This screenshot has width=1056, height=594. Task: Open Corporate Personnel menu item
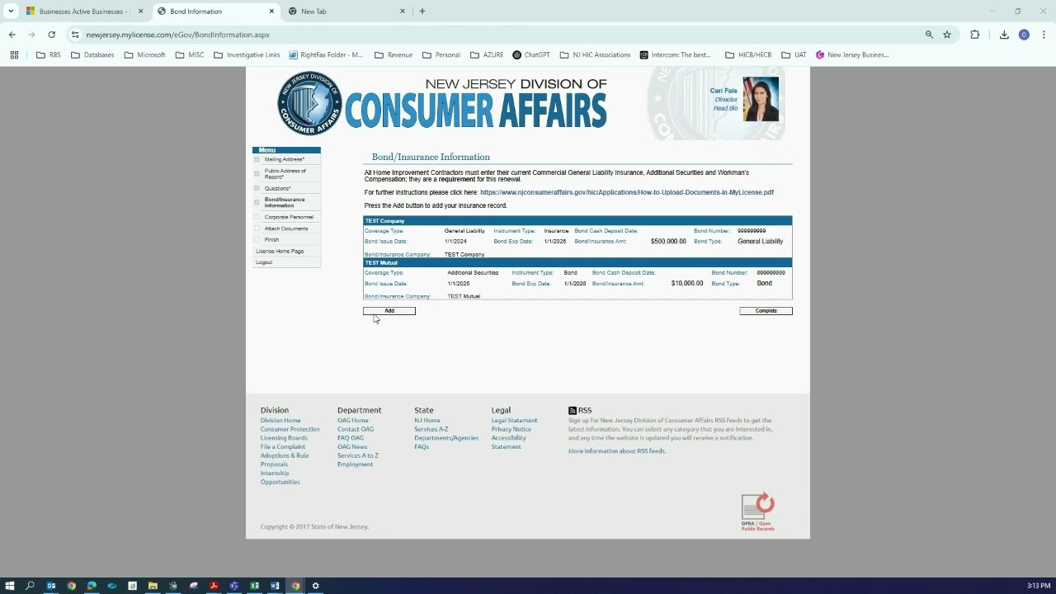289,217
